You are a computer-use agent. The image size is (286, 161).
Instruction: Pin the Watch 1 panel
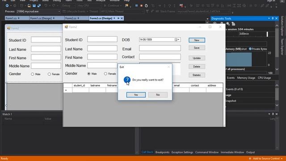coord(273,114)
